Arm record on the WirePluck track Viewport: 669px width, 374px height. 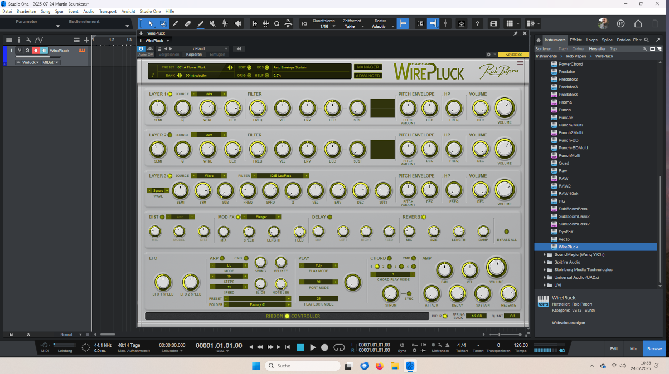point(36,51)
